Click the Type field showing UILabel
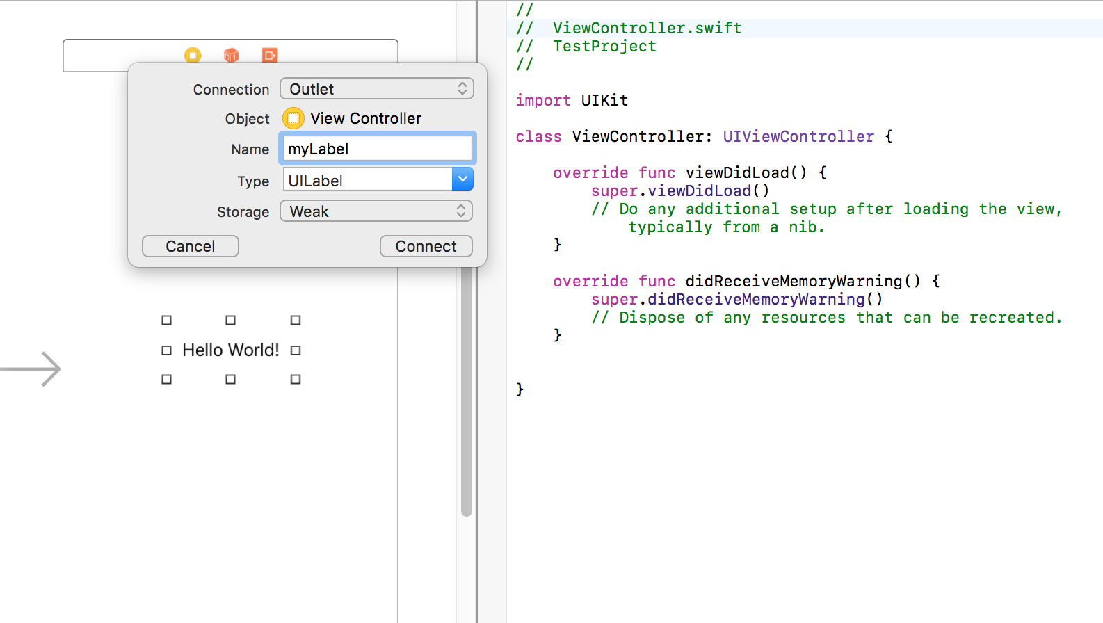1103x623 pixels. [x=368, y=180]
